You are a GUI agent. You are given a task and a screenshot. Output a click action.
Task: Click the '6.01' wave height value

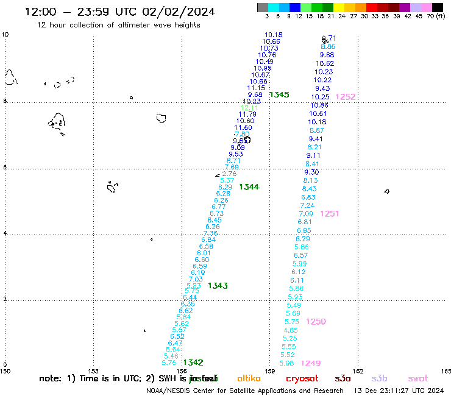coord(204,253)
